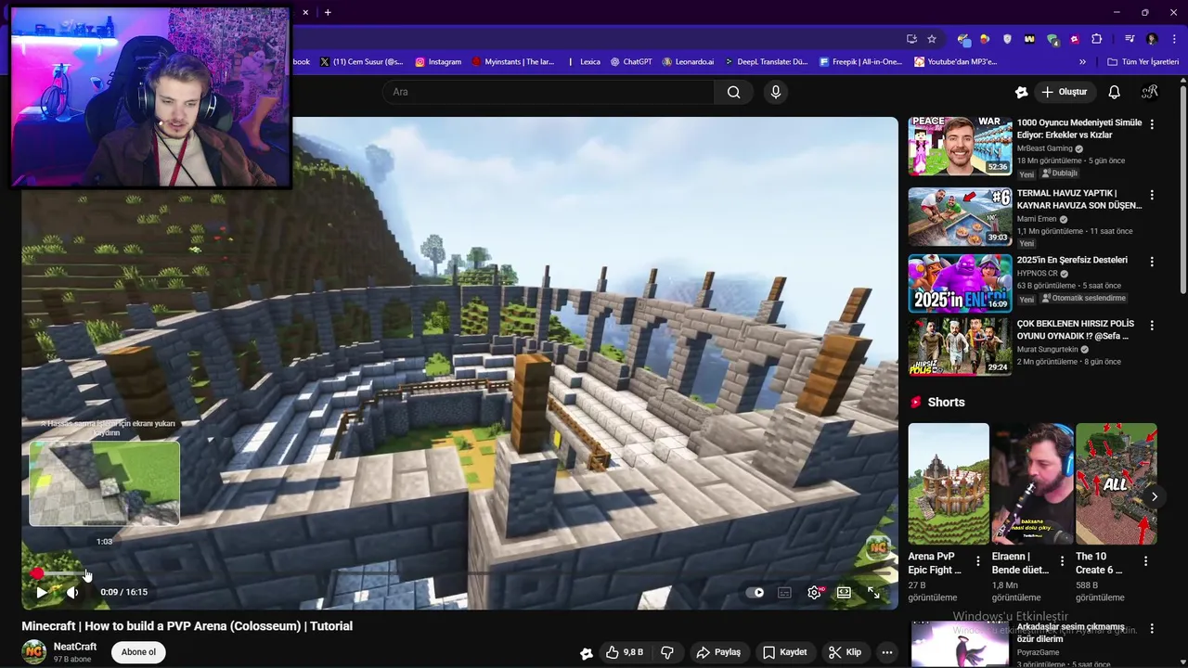Open the DeepL Translate bookmark

pos(766,62)
